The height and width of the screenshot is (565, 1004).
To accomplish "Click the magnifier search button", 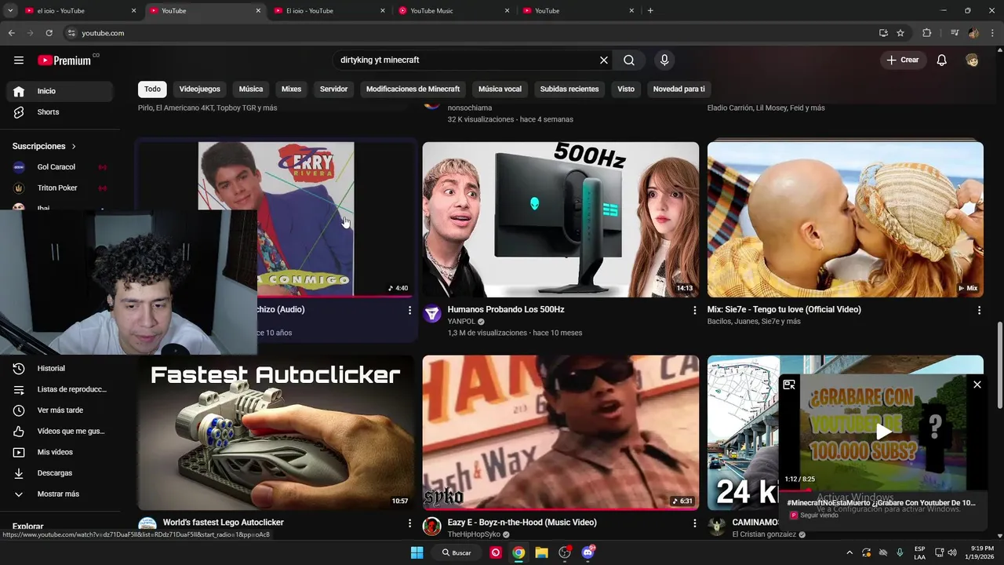I will click(x=629, y=60).
